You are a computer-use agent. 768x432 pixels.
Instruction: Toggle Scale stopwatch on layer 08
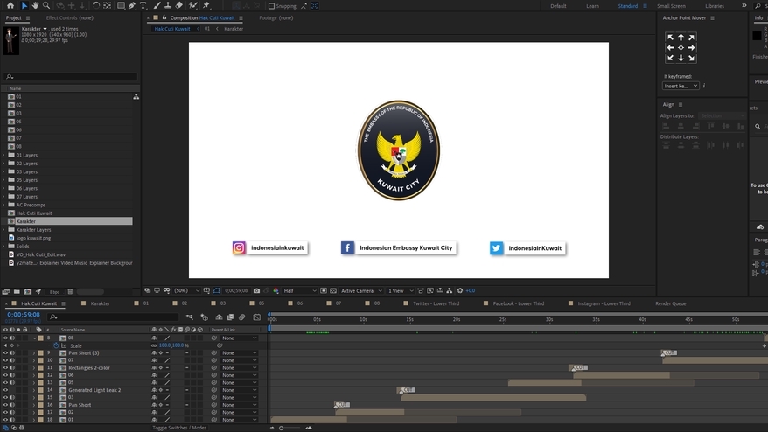(56, 345)
